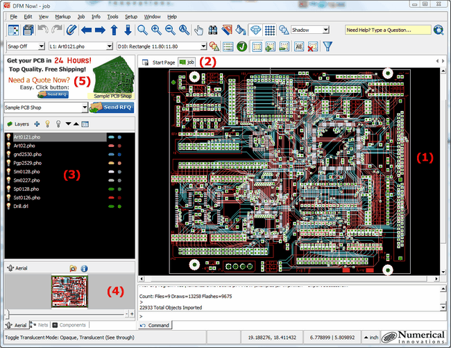Open the Sample PCB Shop dropdown
The image size is (451, 348).
[84, 107]
